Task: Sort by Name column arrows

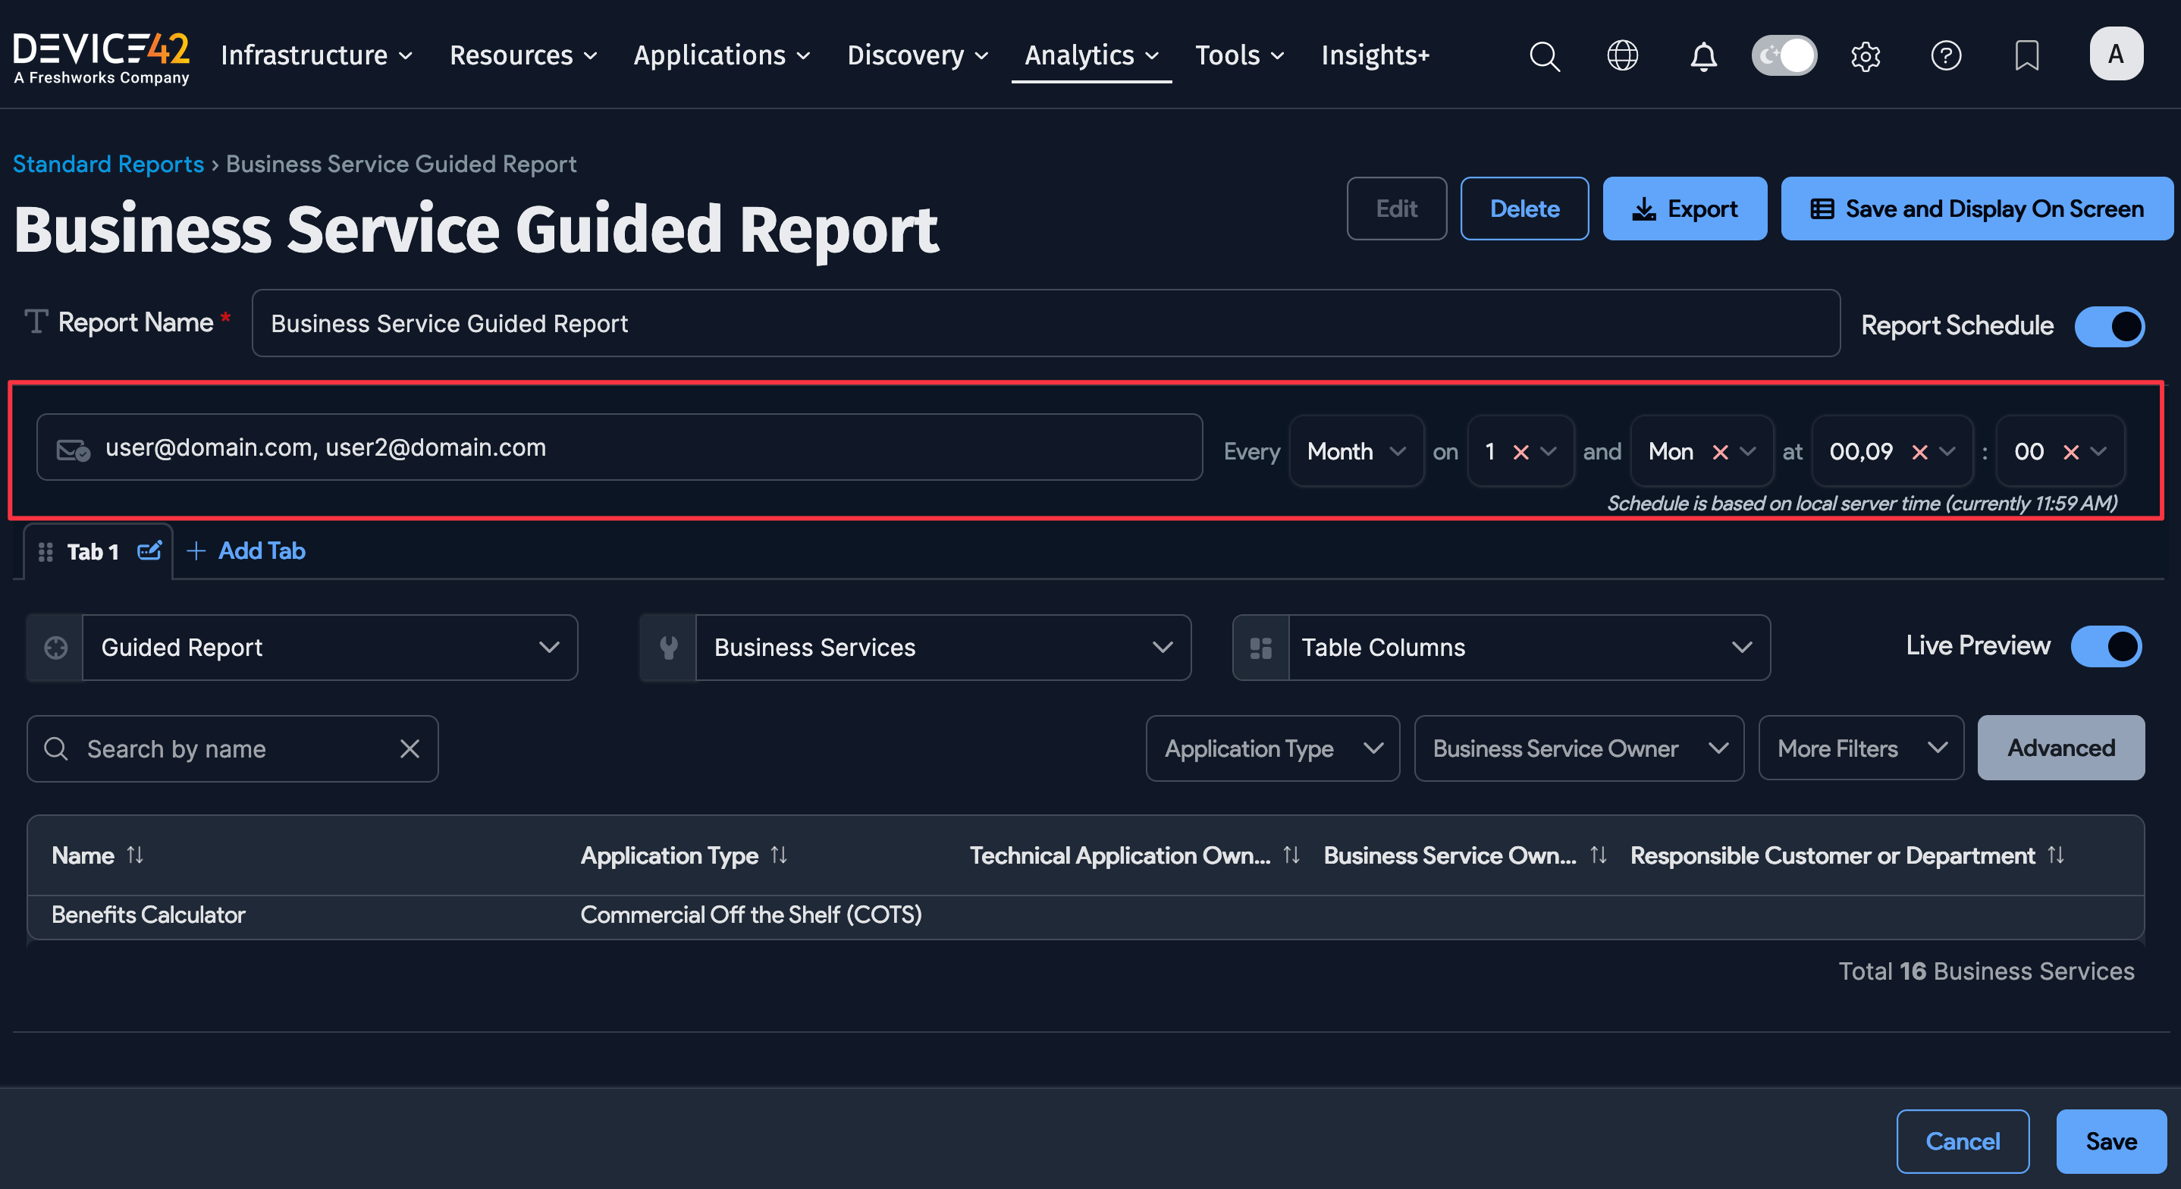Action: 135,855
